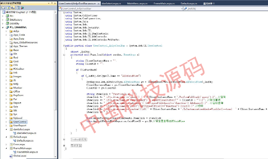Expand the Error.aspx node
Image resolution: width=268 pixels, height=159 pixels.
coord(6,144)
